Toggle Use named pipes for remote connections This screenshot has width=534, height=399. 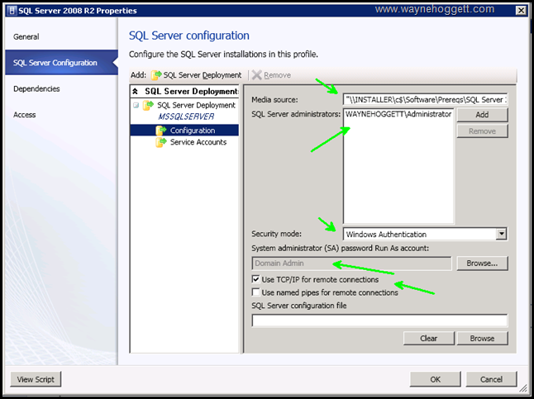[256, 292]
